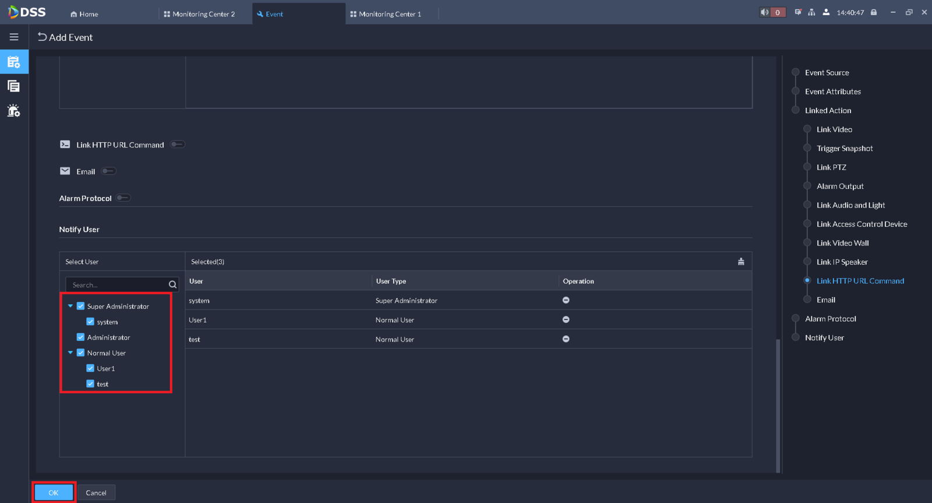Open the hamburger menu in sidebar
Viewport: 932px width, 503px height.
pos(14,37)
